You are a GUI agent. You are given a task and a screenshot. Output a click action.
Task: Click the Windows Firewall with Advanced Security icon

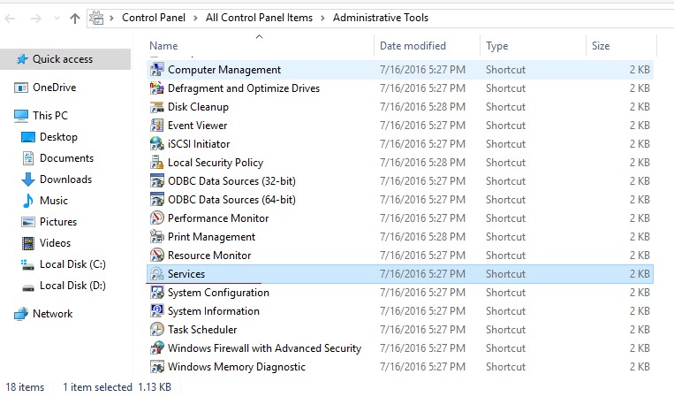(157, 348)
